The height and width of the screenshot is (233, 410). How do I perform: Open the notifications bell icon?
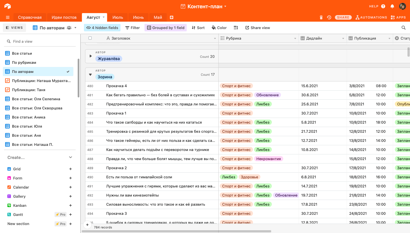click(x=392, y=6)
